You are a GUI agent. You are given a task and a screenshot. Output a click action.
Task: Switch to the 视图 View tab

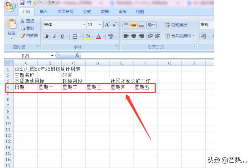coord(140,12)
